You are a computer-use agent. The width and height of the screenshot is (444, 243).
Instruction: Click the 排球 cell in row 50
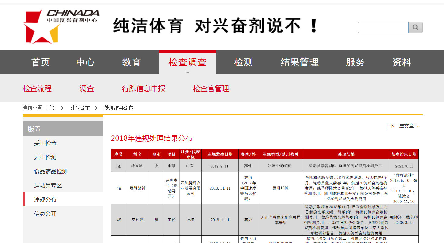(172, 166)
